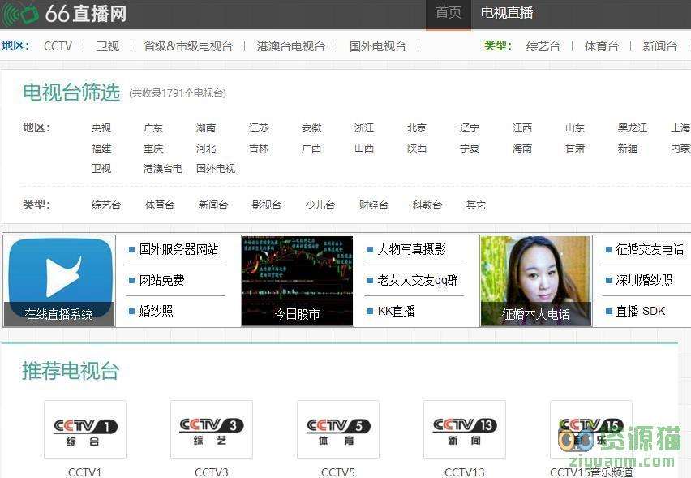This screenshot has height=478, width=691.
Task: Filter stations by 海南 region
Action: point(522,149)
